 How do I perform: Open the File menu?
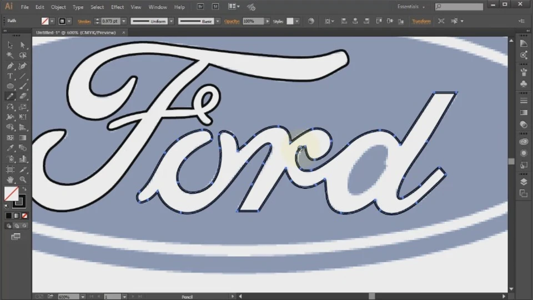[24, 7]
